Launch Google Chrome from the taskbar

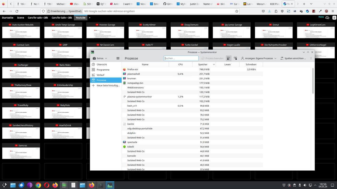[x=38, y=185]
